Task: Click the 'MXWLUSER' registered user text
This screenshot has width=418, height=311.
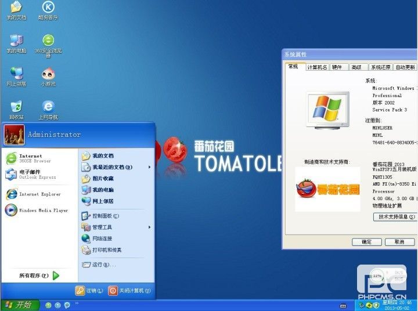Action: (x=382, y=128)
